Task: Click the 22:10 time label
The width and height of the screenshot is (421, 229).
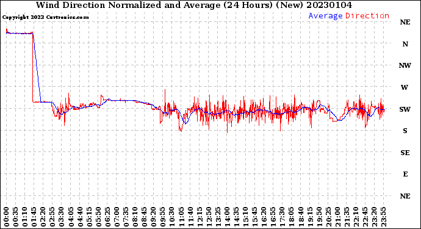Action: 356,217
